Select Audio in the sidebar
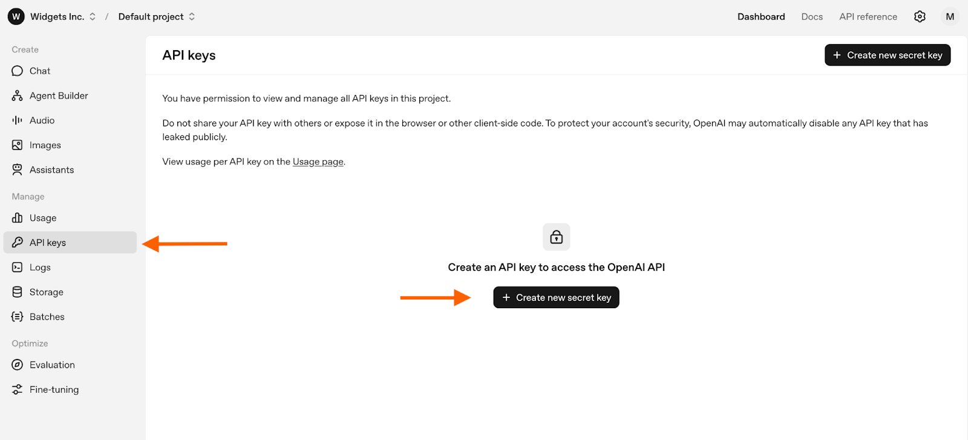The height and width of the screenshot is (440, 968). (x=70, y=120)
